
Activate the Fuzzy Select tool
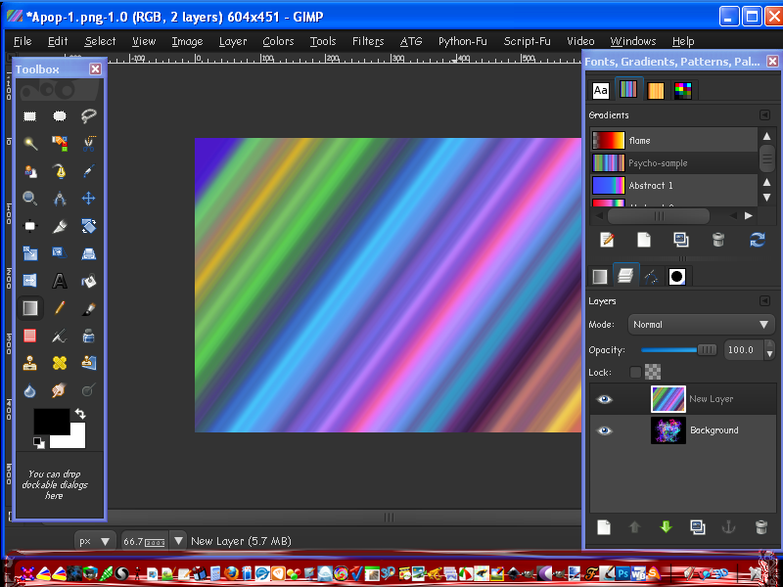(31, 143)
